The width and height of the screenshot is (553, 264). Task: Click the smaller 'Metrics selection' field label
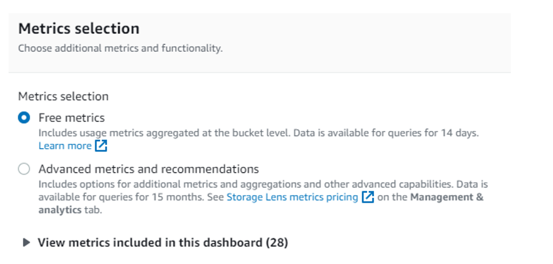click(63, 96)
